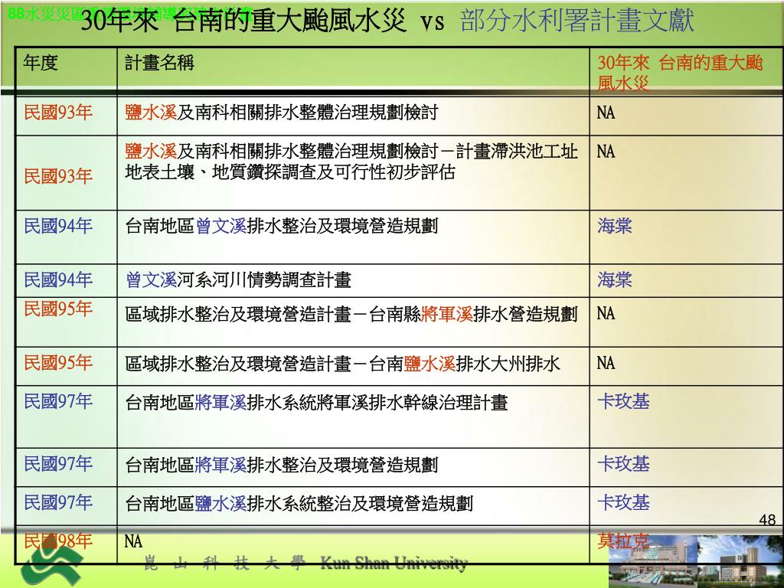The height and width of the screenshot is (588, 784).
Task: Click '民國95年' beside 台南縣將軍溪 row
Action: (58, 309)
